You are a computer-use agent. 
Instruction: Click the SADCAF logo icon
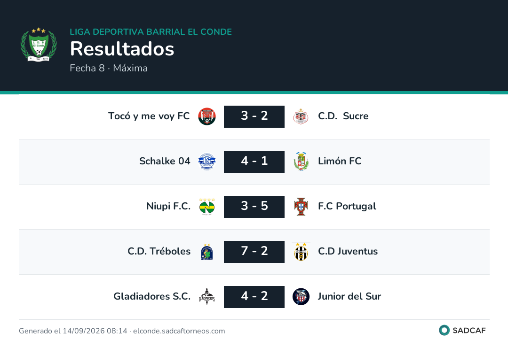[x=444, y=330]
